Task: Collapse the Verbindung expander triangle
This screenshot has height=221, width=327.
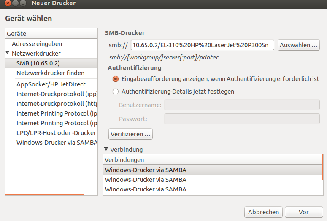Action: [x=106, y=149]
